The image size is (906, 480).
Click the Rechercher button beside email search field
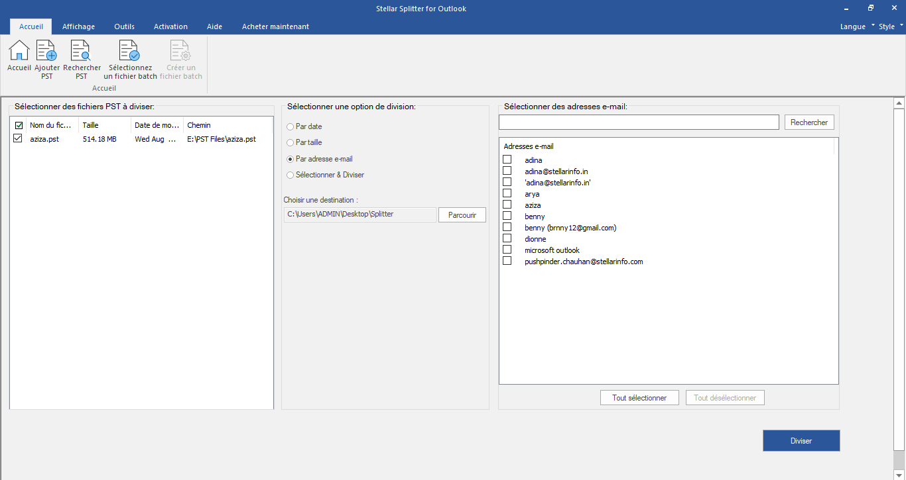(809, 122)
